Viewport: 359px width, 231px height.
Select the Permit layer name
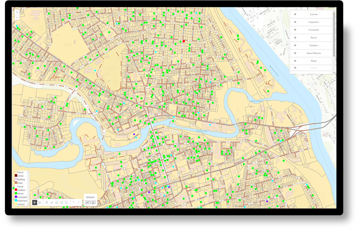click(x=313, y=38)
